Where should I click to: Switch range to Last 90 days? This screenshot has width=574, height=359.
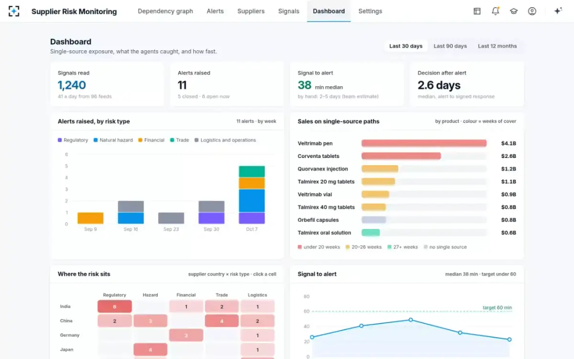click(450, 46)
